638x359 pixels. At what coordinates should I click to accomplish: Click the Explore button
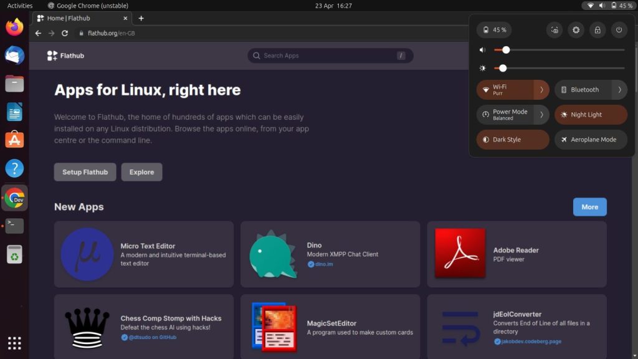pos(141,172)
